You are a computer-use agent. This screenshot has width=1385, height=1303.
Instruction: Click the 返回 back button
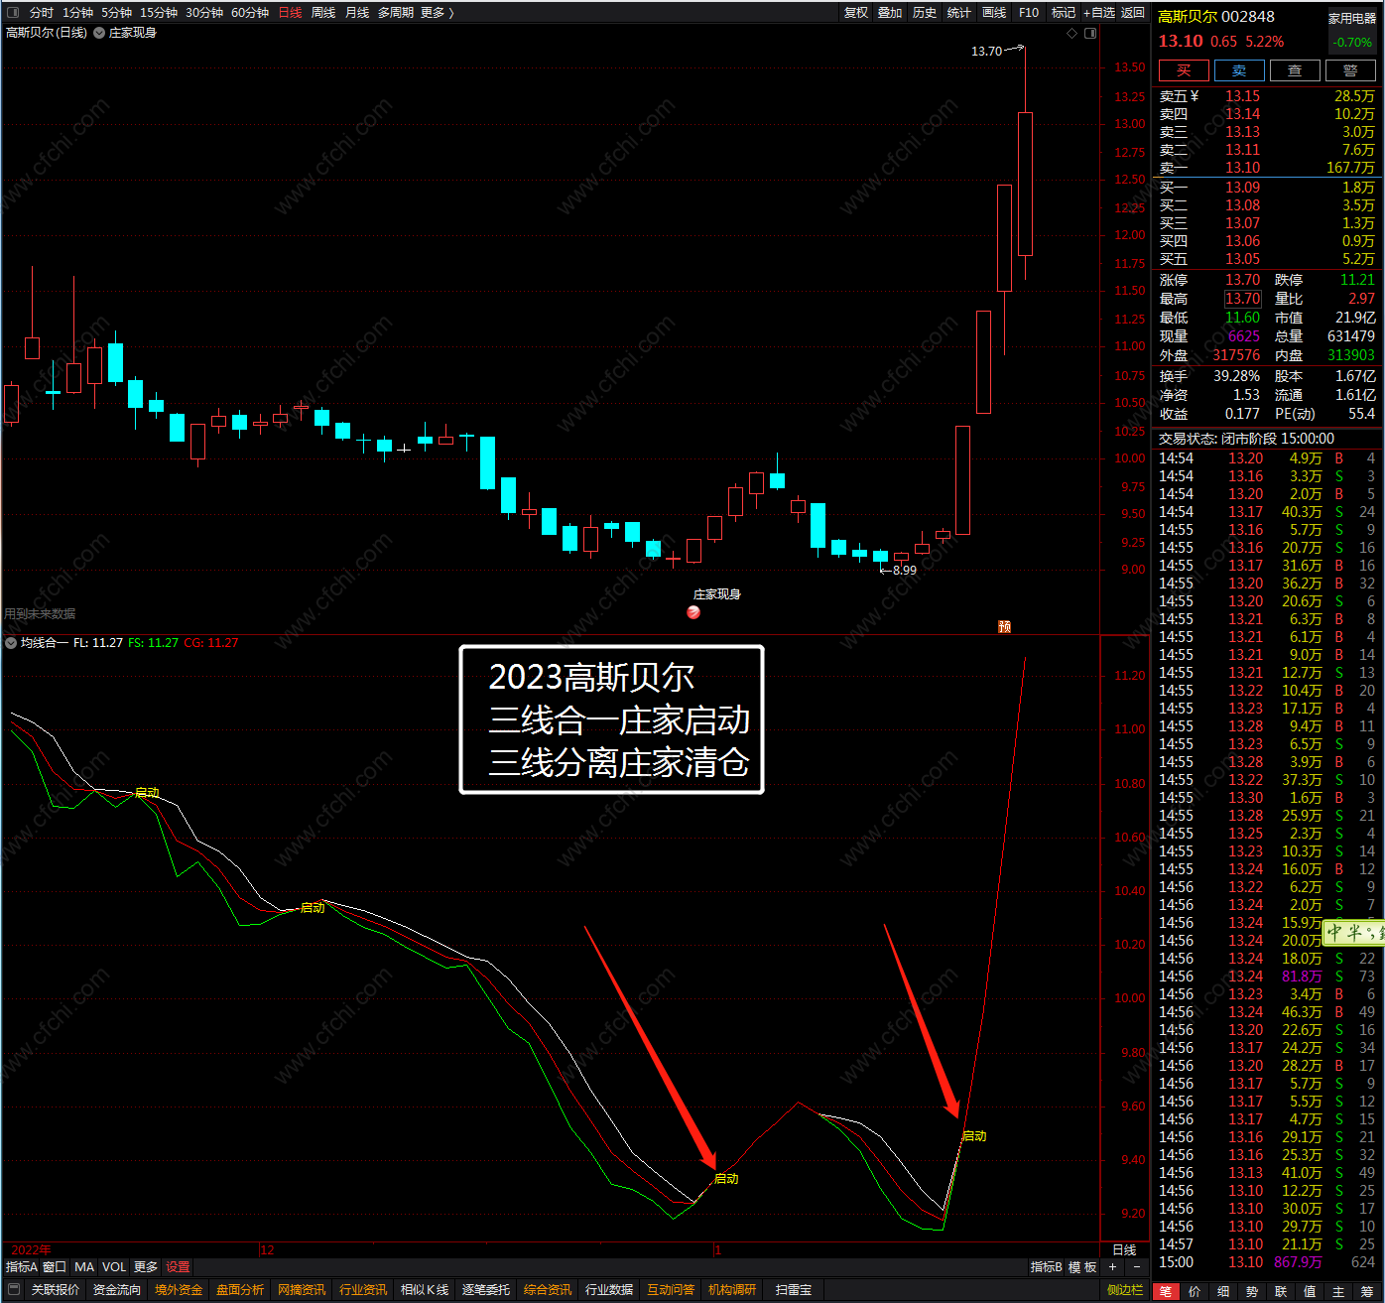click(x=1133, y=13)
